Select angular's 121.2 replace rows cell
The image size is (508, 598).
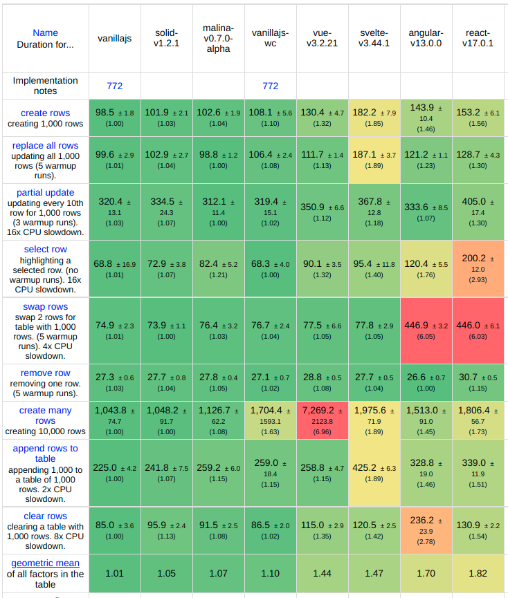tap(426, 160)
